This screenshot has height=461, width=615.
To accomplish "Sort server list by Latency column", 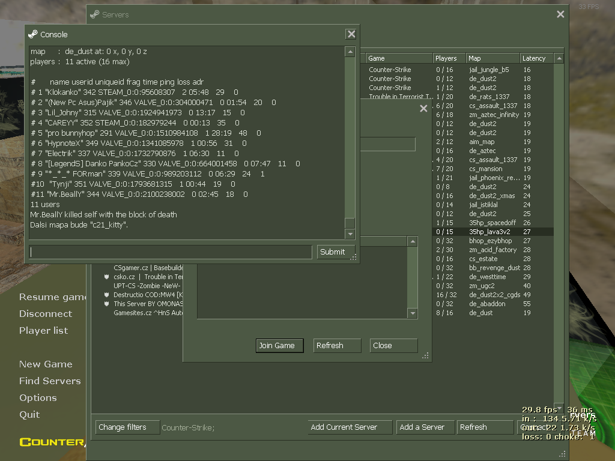I will pos(533,58).
